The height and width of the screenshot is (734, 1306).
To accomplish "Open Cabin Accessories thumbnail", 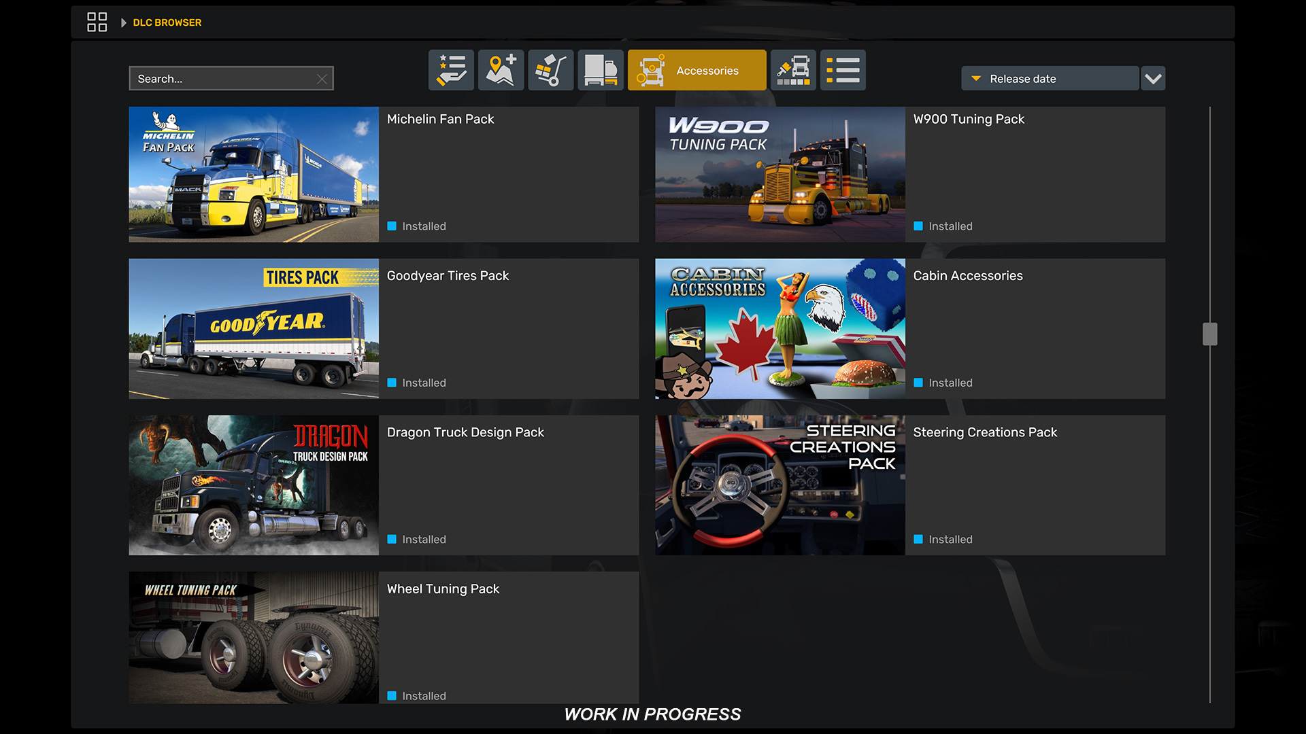I will point(780,329).
